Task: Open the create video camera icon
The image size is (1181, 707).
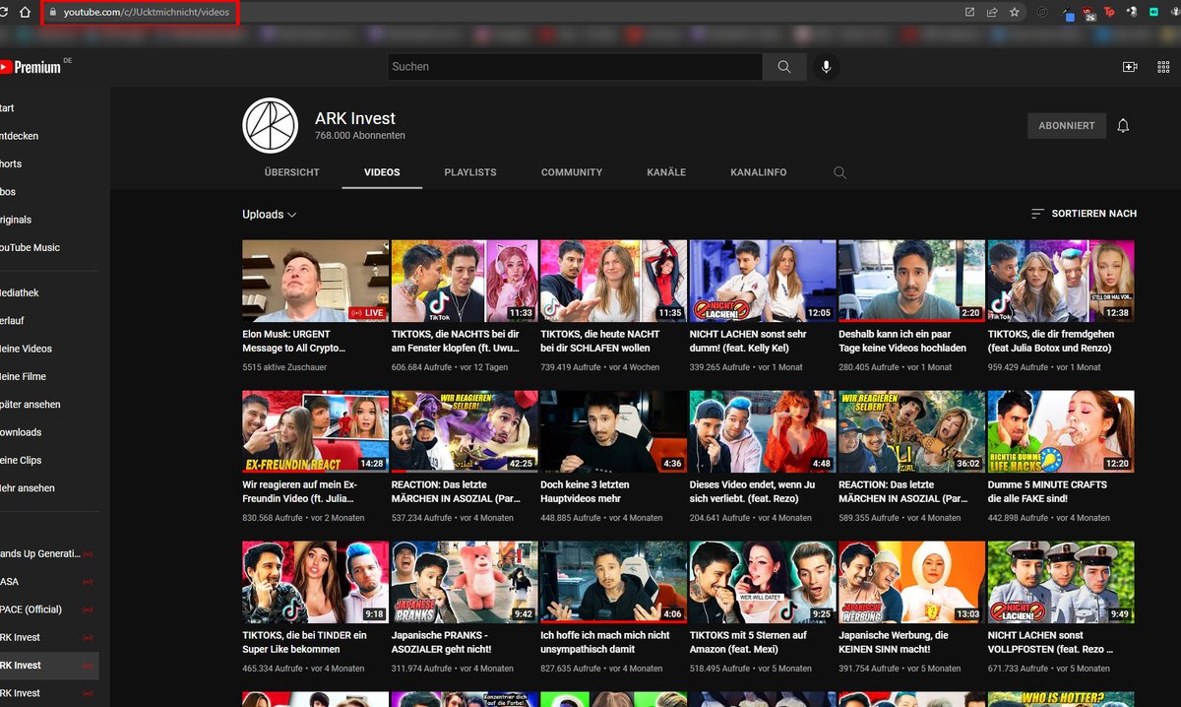Action: coord(1130,67)
